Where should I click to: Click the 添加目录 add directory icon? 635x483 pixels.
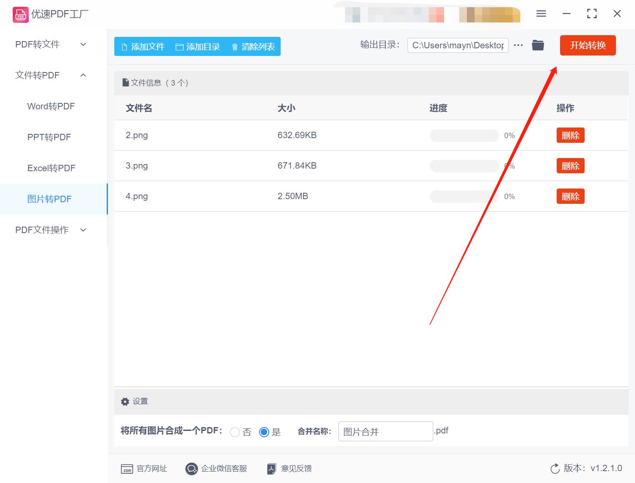(179, 47)
